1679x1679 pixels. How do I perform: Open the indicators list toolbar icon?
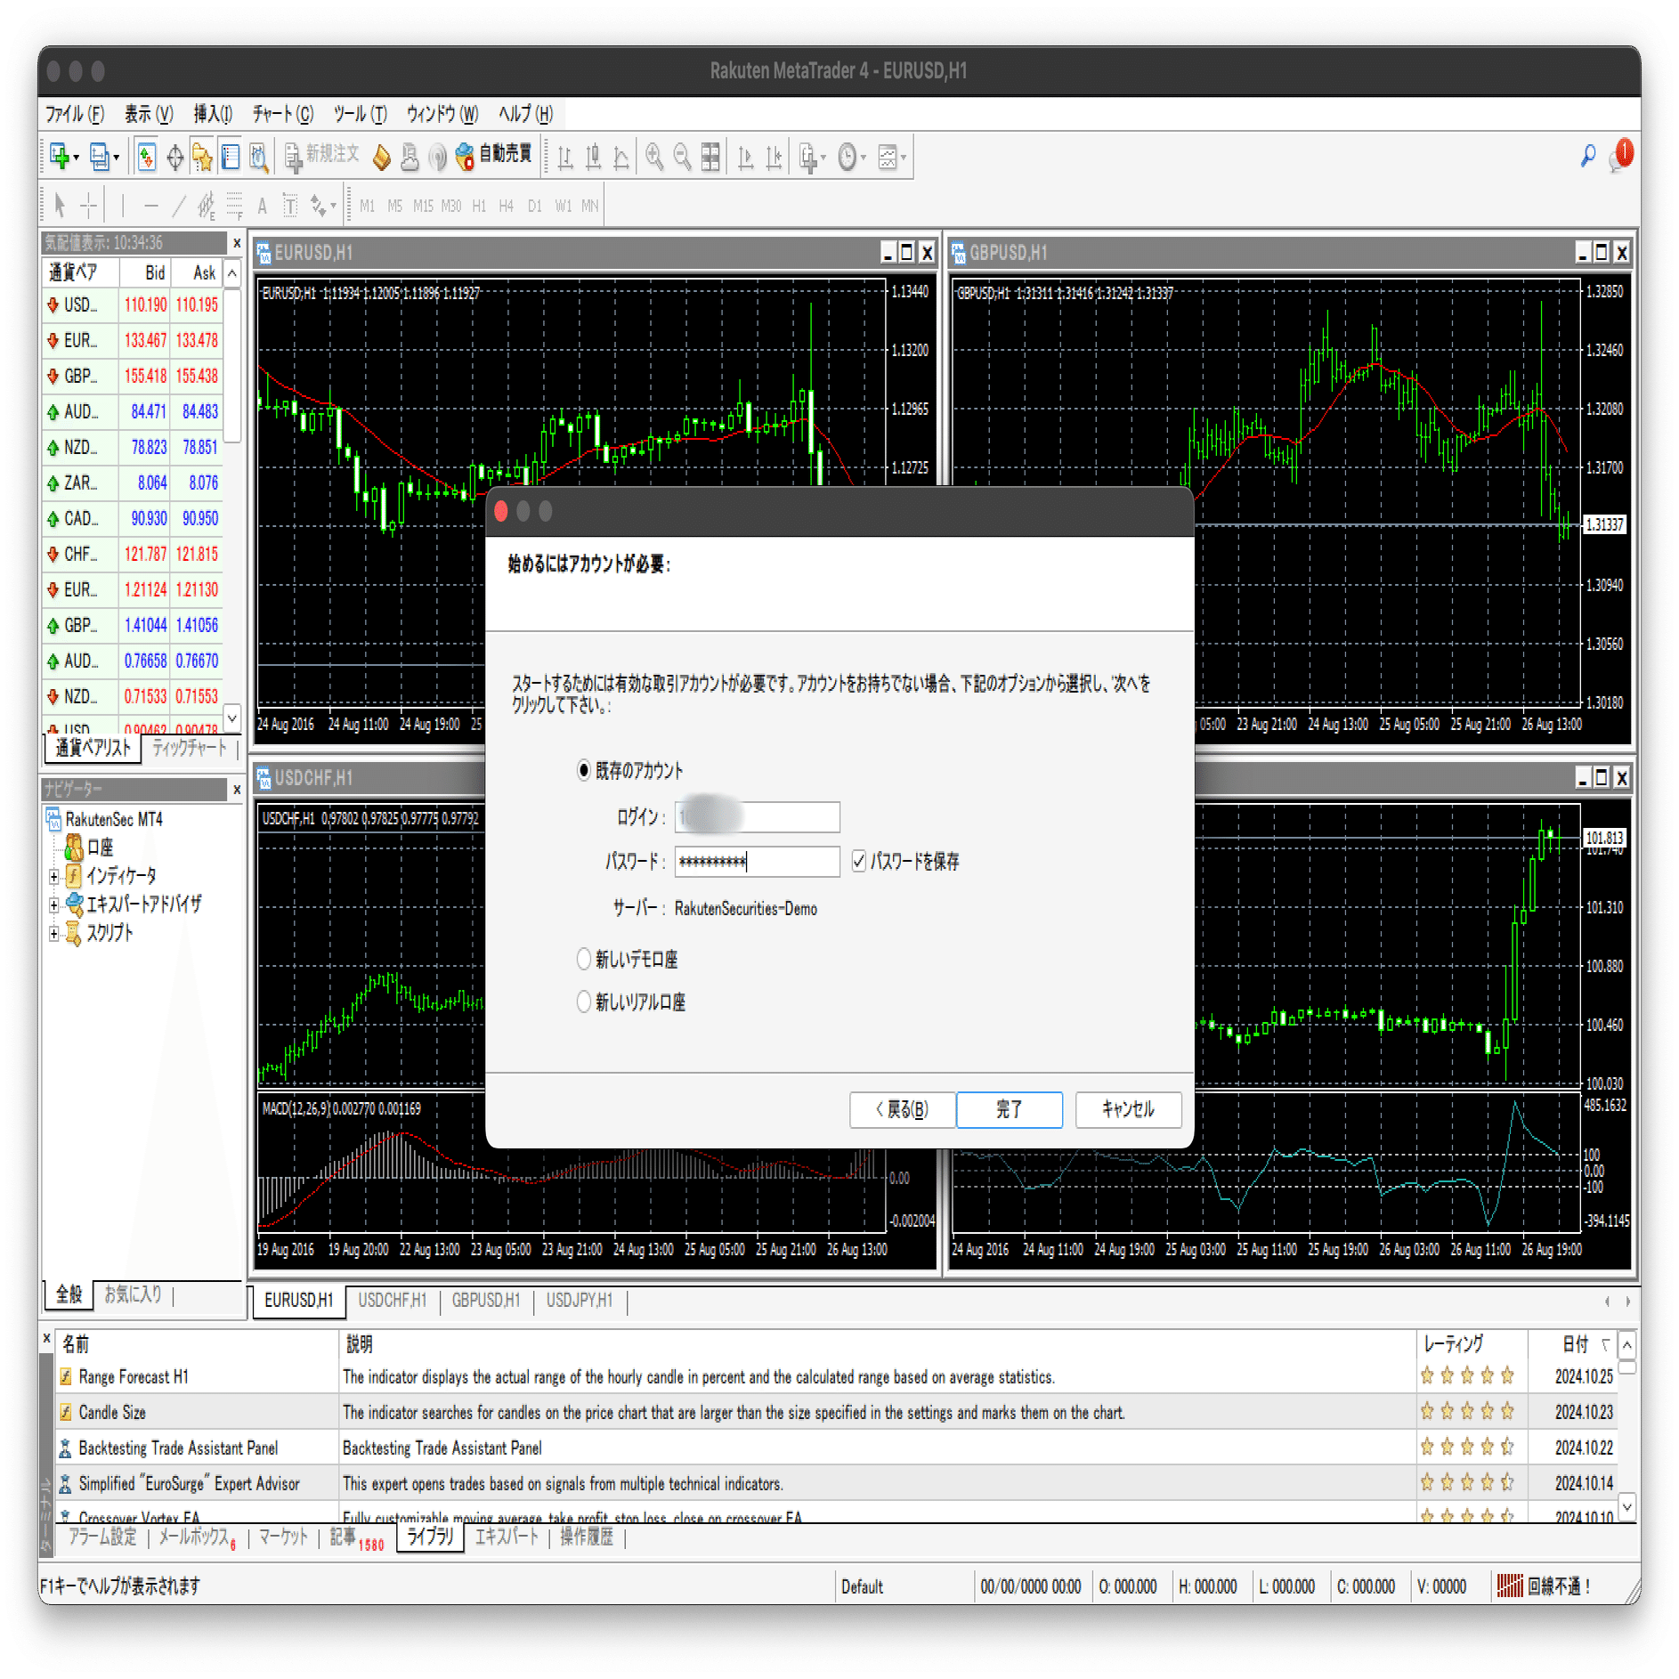coord(807,158)
